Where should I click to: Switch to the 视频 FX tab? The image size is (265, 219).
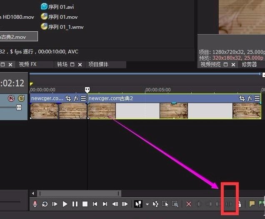(x=28, y=64)
